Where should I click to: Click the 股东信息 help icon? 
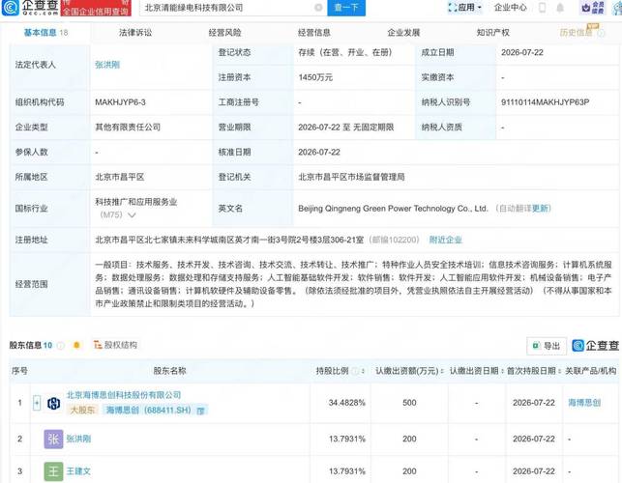(61, 346)
